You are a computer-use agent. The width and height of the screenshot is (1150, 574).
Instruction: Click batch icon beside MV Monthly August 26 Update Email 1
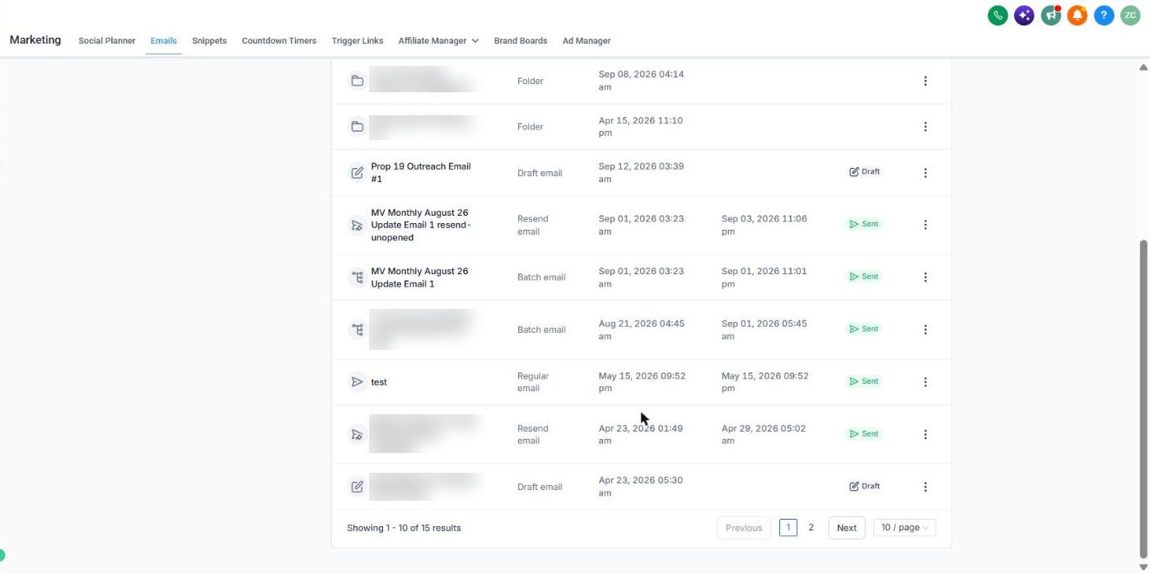357,278
